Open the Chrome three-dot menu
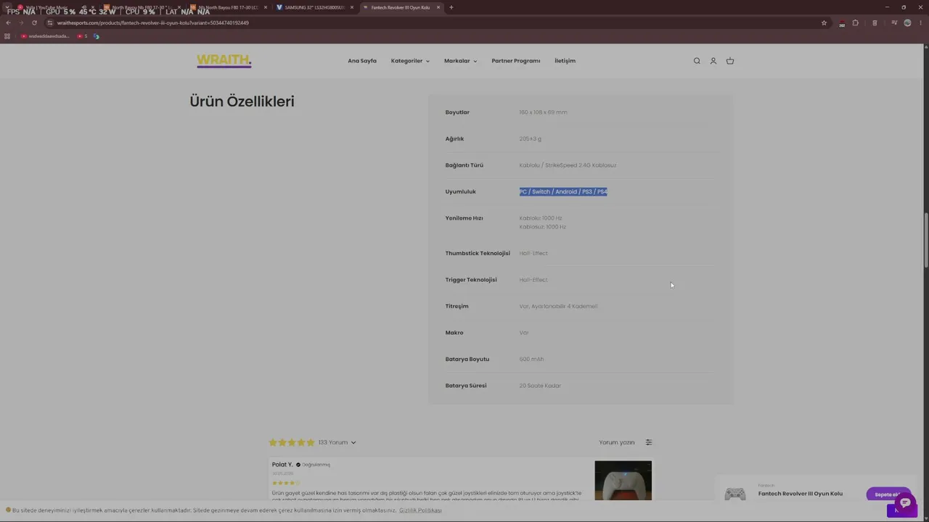The width and height of the screenshot is (929, 522). (x=920, y=22)
